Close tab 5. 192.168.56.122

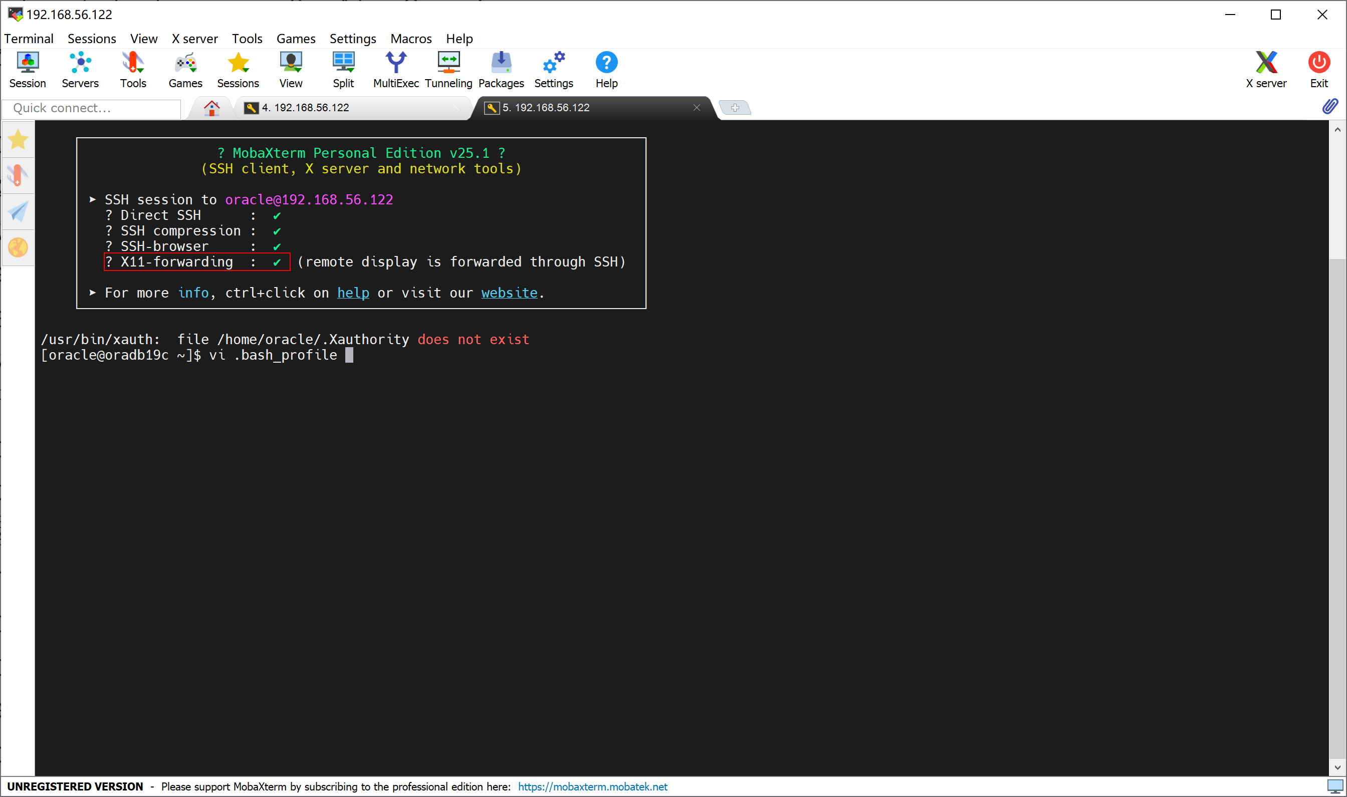pyautogui.click(x=697, y=108)
